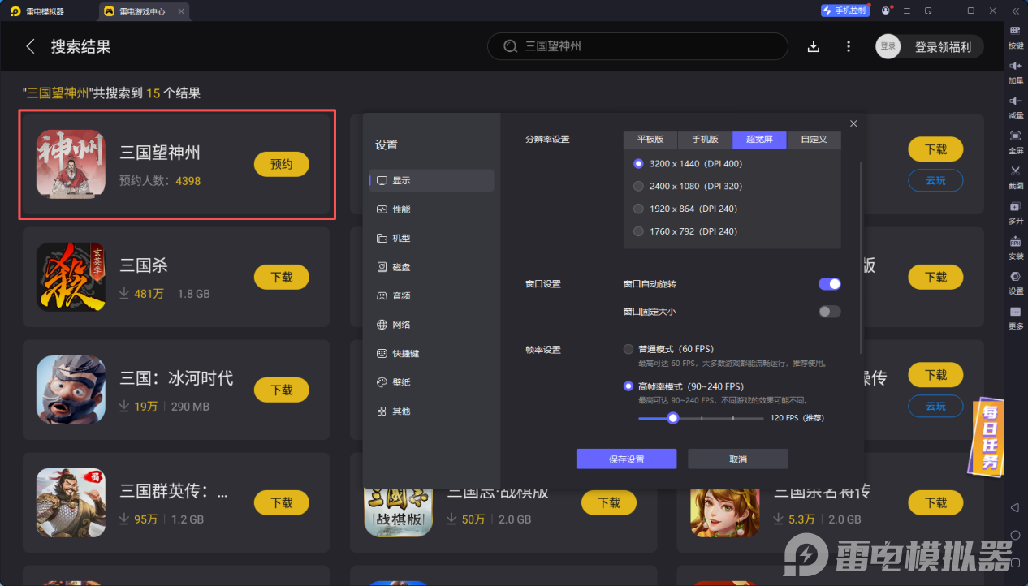Disable 窗口自动旋转 auto rotate

pos(829,283)
